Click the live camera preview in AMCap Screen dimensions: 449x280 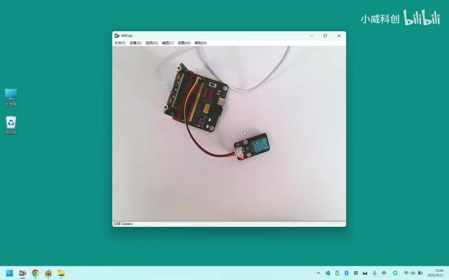tap(229, 133)
